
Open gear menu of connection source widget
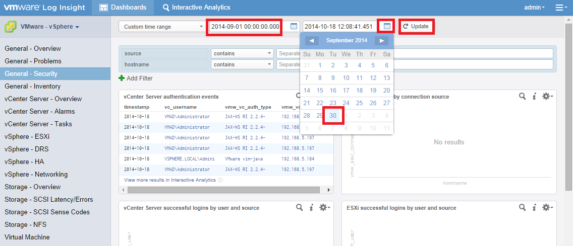coord(547,96)
